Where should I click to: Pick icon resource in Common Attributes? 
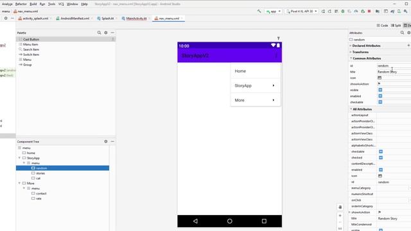[380, 78]
